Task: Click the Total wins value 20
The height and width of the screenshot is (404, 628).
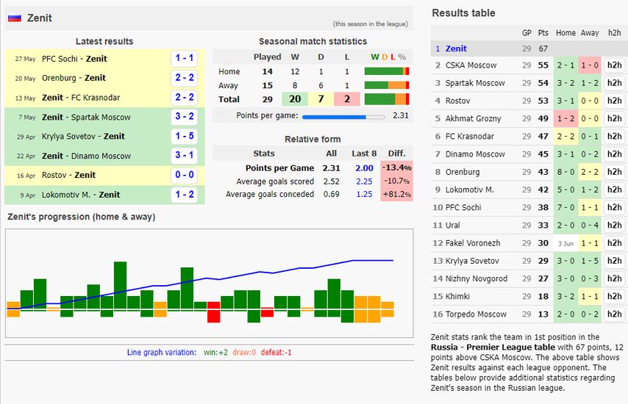Action: 295,99
